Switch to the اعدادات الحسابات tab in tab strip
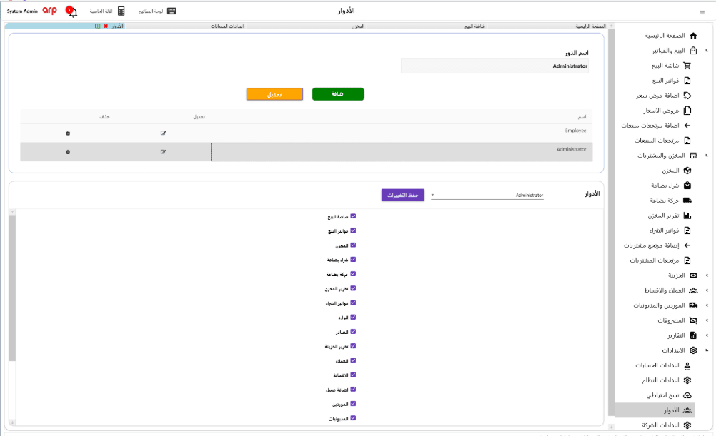This screenshot has width=716, height=436. pos(227,26)
